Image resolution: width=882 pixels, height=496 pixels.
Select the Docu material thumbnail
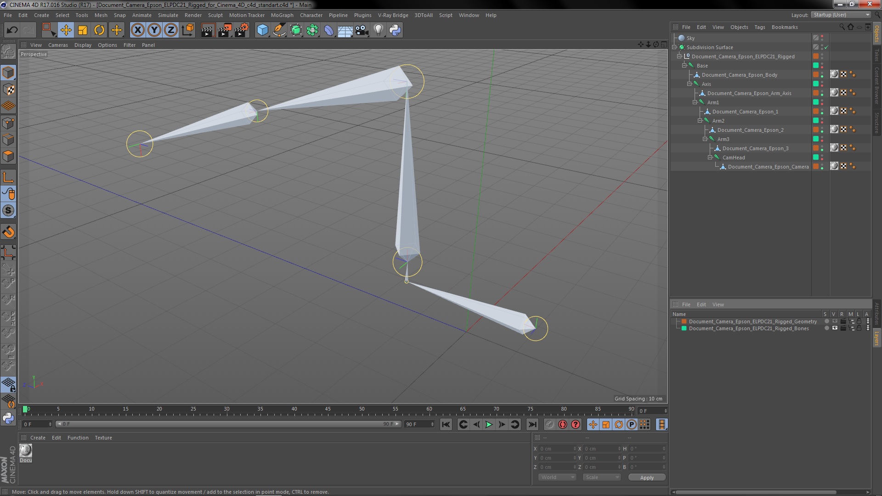tap(26, 450)
